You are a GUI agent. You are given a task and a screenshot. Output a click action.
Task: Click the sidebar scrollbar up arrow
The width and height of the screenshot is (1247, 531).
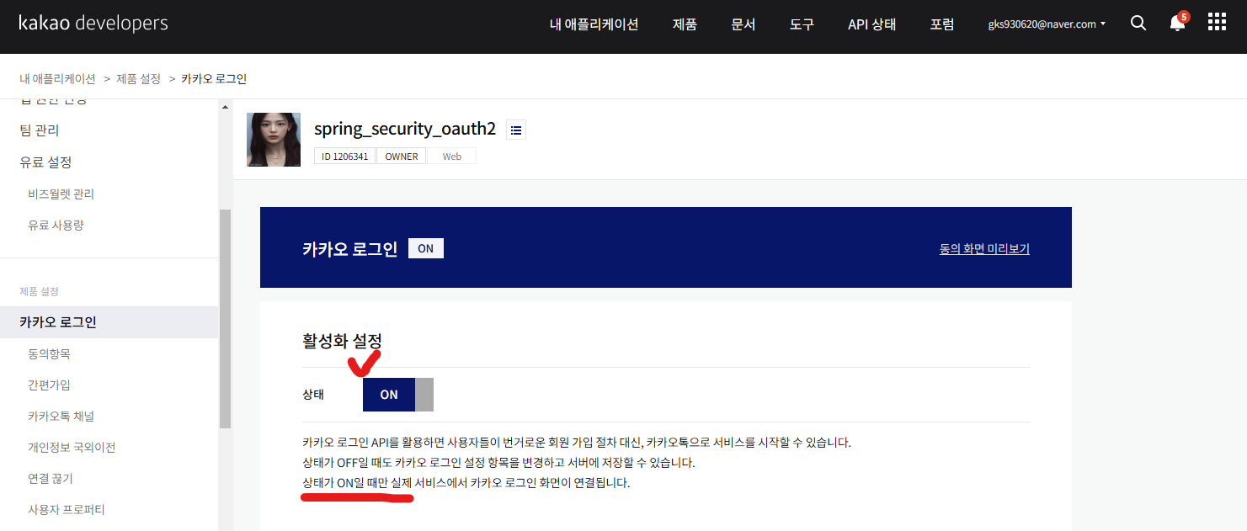click(225, 107)
